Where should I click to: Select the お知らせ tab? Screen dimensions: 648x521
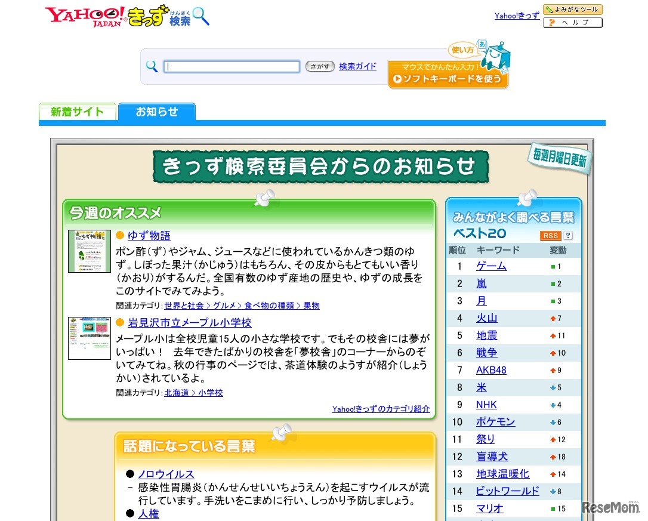click(157, 112)
